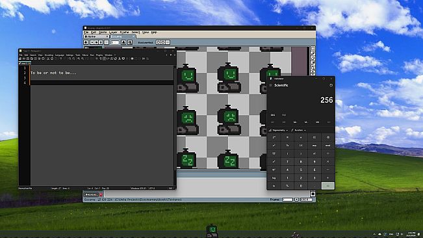
Task: Open the Plugins menu in Notepad++
Action: [x=99, y=55]
